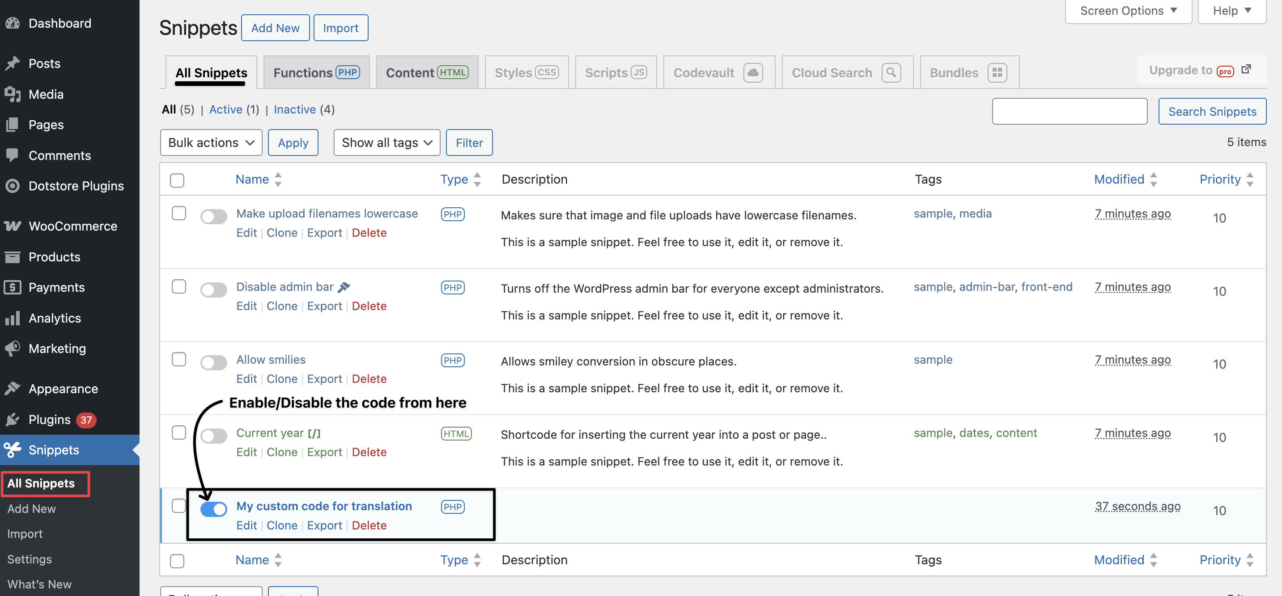Screen dimensions: 1282x596
Task: Click the 37 updates badge on Plugins
Action: coord(86,420)
